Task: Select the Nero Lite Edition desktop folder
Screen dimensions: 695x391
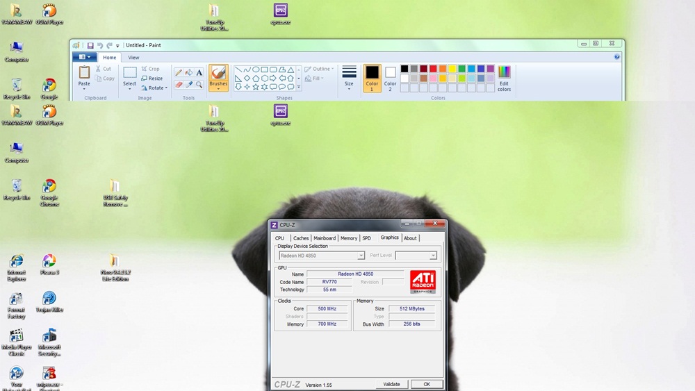Action: point(115,268)
